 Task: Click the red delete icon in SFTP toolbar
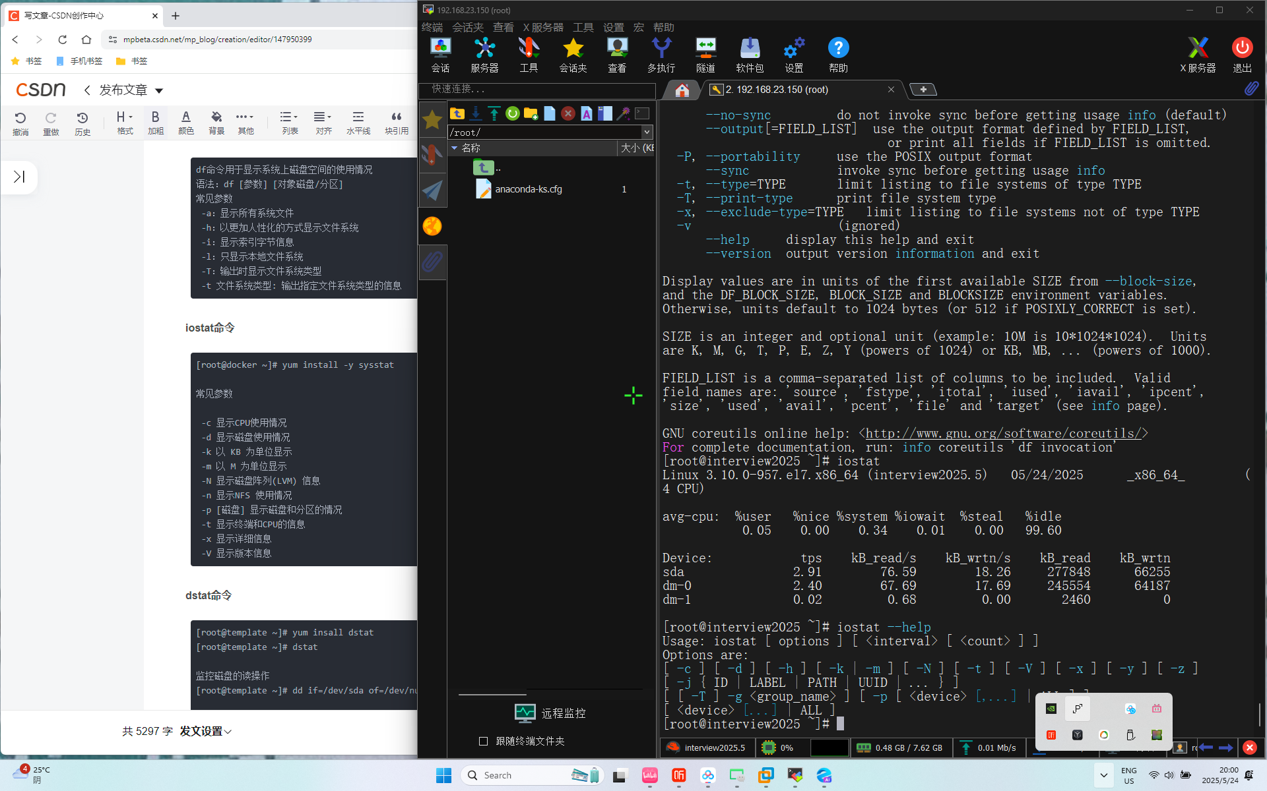(568, 113)
